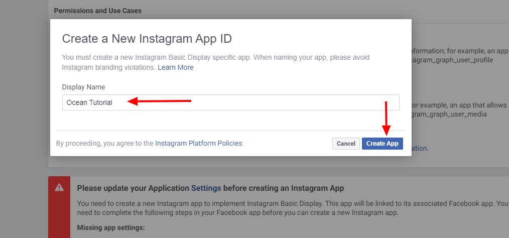Open the Learn More link
This screenshot has height=238, width=509.
[x=176, y=68]
